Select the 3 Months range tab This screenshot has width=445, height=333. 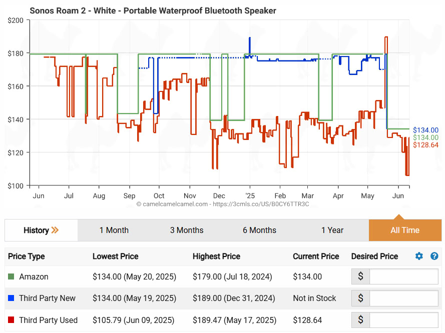186,230
